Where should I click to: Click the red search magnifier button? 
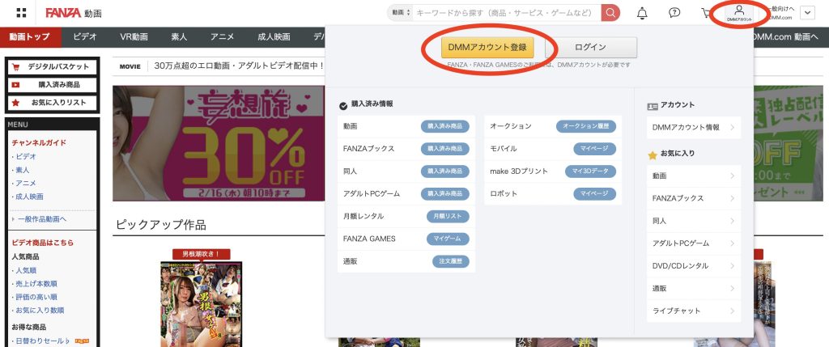[x=611, y=13]
